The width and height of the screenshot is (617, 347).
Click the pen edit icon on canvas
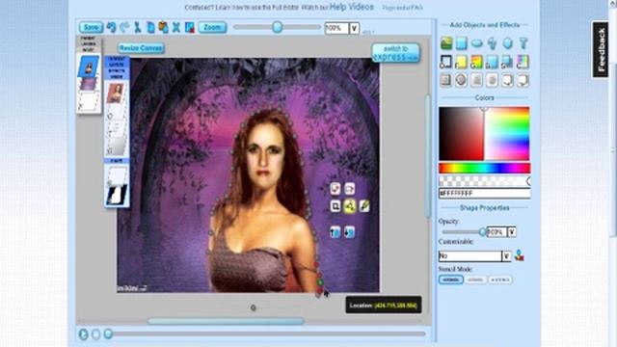tap(364, 206)
